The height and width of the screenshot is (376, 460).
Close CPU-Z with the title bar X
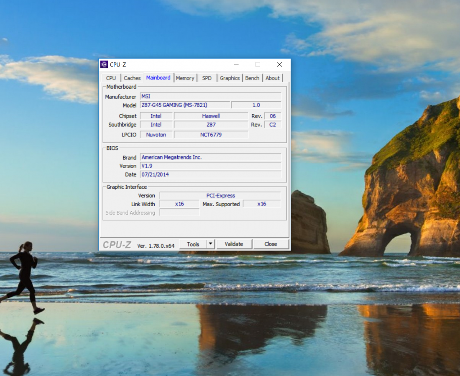click(279, 64)
